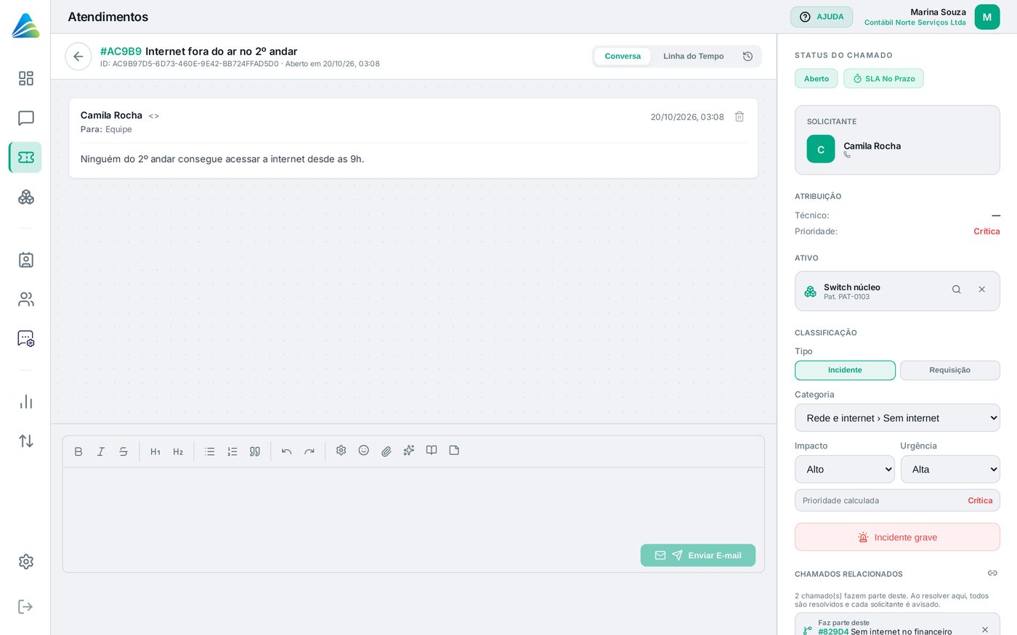Click the AJUDA help button

click(x=822, y=17)
